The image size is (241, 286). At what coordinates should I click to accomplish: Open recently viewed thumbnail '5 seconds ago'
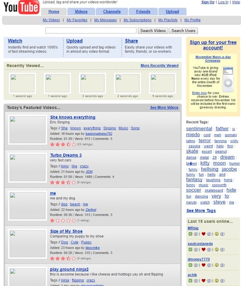click(162, 83)
